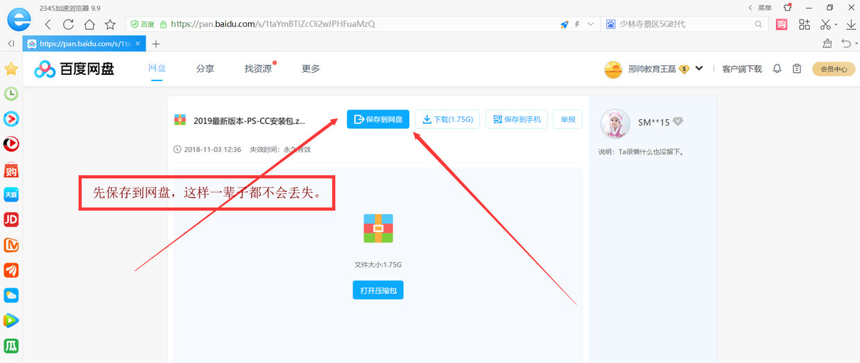Open the extensions grid icon
Screen dimensions: 860x363
tap(805, 24)
